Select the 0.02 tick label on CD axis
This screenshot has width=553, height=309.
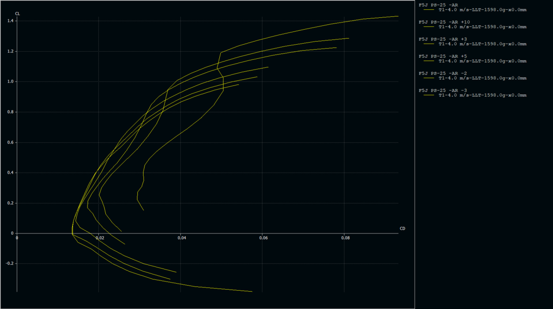click(x=99, y=238)
